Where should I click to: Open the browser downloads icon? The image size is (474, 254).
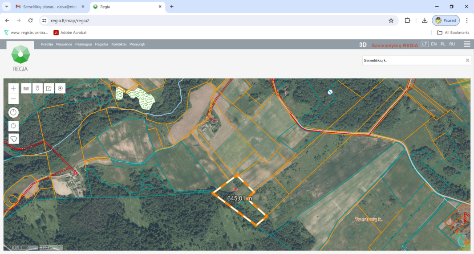tap(425, 20)
